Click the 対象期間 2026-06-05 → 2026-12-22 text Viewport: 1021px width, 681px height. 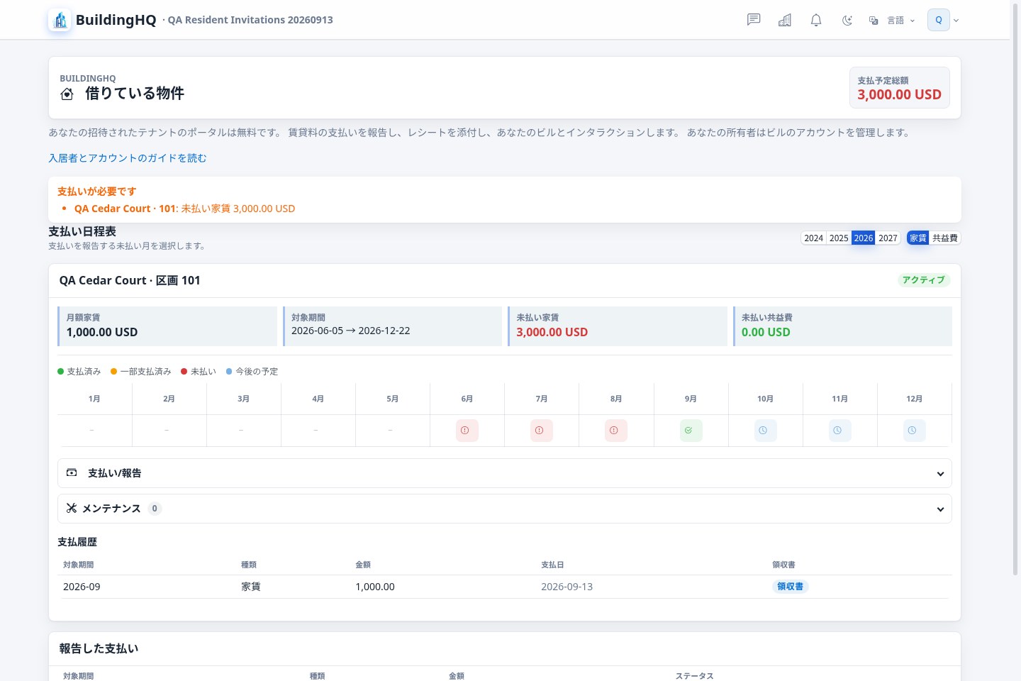pos(351,331)
